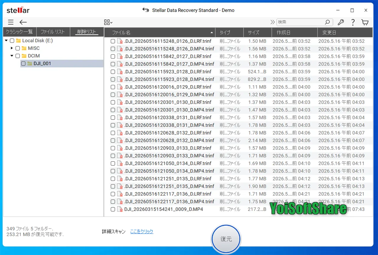The height and width of the screenshot is (255, 378).
Task: Check the MISC folder checkbox
Action: (18, 48)
